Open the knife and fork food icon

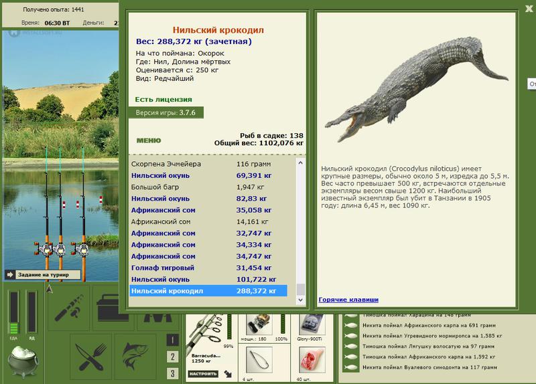[x=91, y=357]
